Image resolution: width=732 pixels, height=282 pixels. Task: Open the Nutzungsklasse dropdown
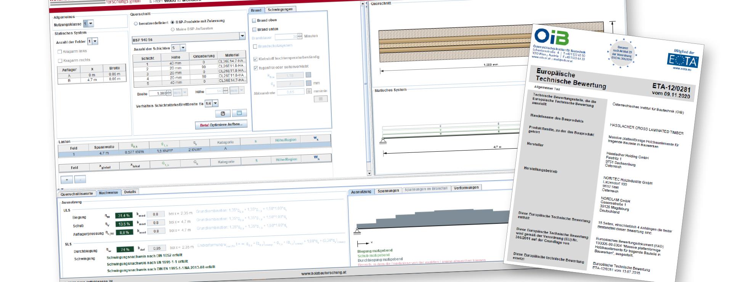point(88,24)
